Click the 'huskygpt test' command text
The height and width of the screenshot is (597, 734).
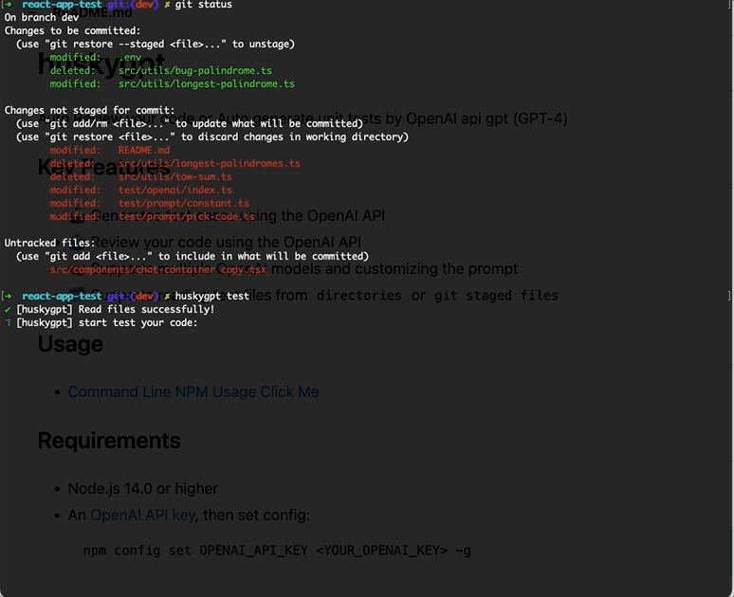click(x=212, y=296)
